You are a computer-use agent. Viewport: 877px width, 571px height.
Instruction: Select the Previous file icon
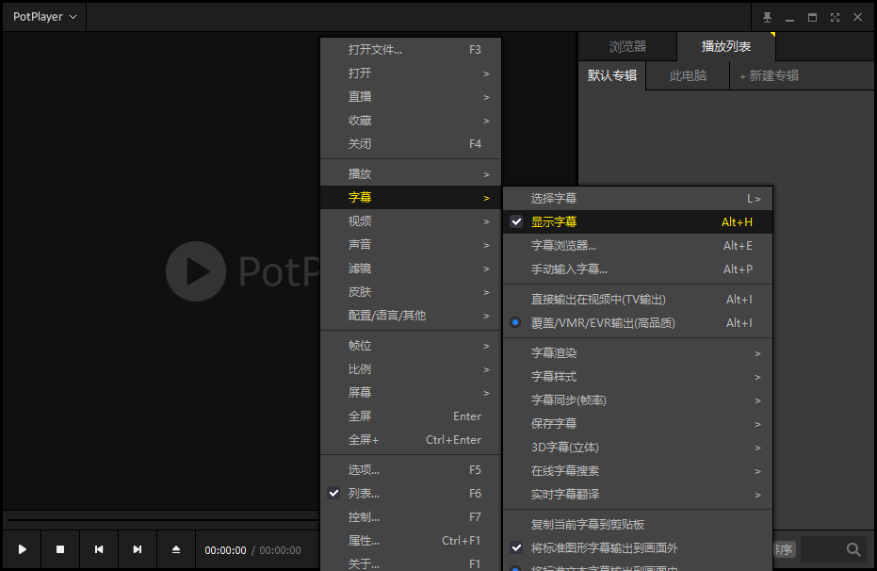(98, 548)
